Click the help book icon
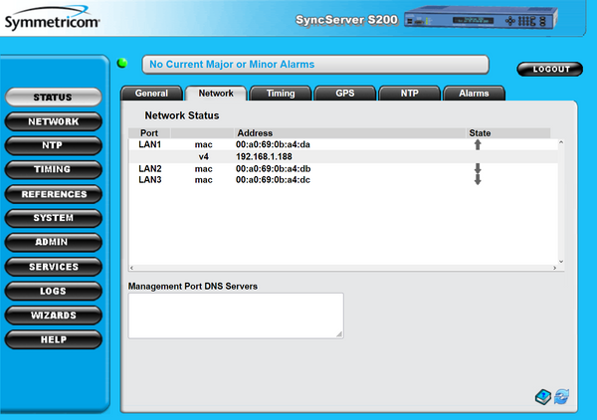Image resolution: width=597 pixels, height=420 pixels. (x=542, y=397)
